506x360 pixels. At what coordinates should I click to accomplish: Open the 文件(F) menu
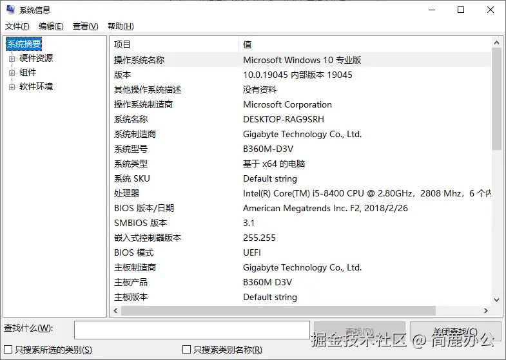[17, 26]
